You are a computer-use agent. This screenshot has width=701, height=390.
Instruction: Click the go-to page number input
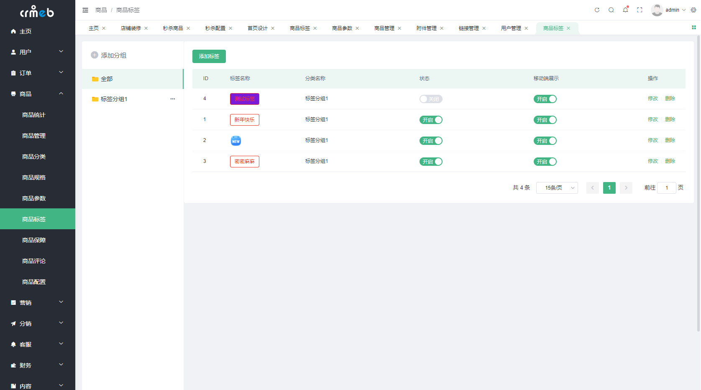click(x=667, y=188)
